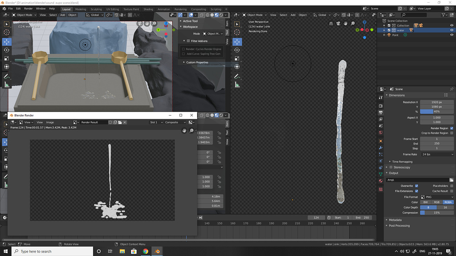Click zoom magnifier icon in Blender Render window
Viewport: 456px width, 256px height.
tap(191, 131)
